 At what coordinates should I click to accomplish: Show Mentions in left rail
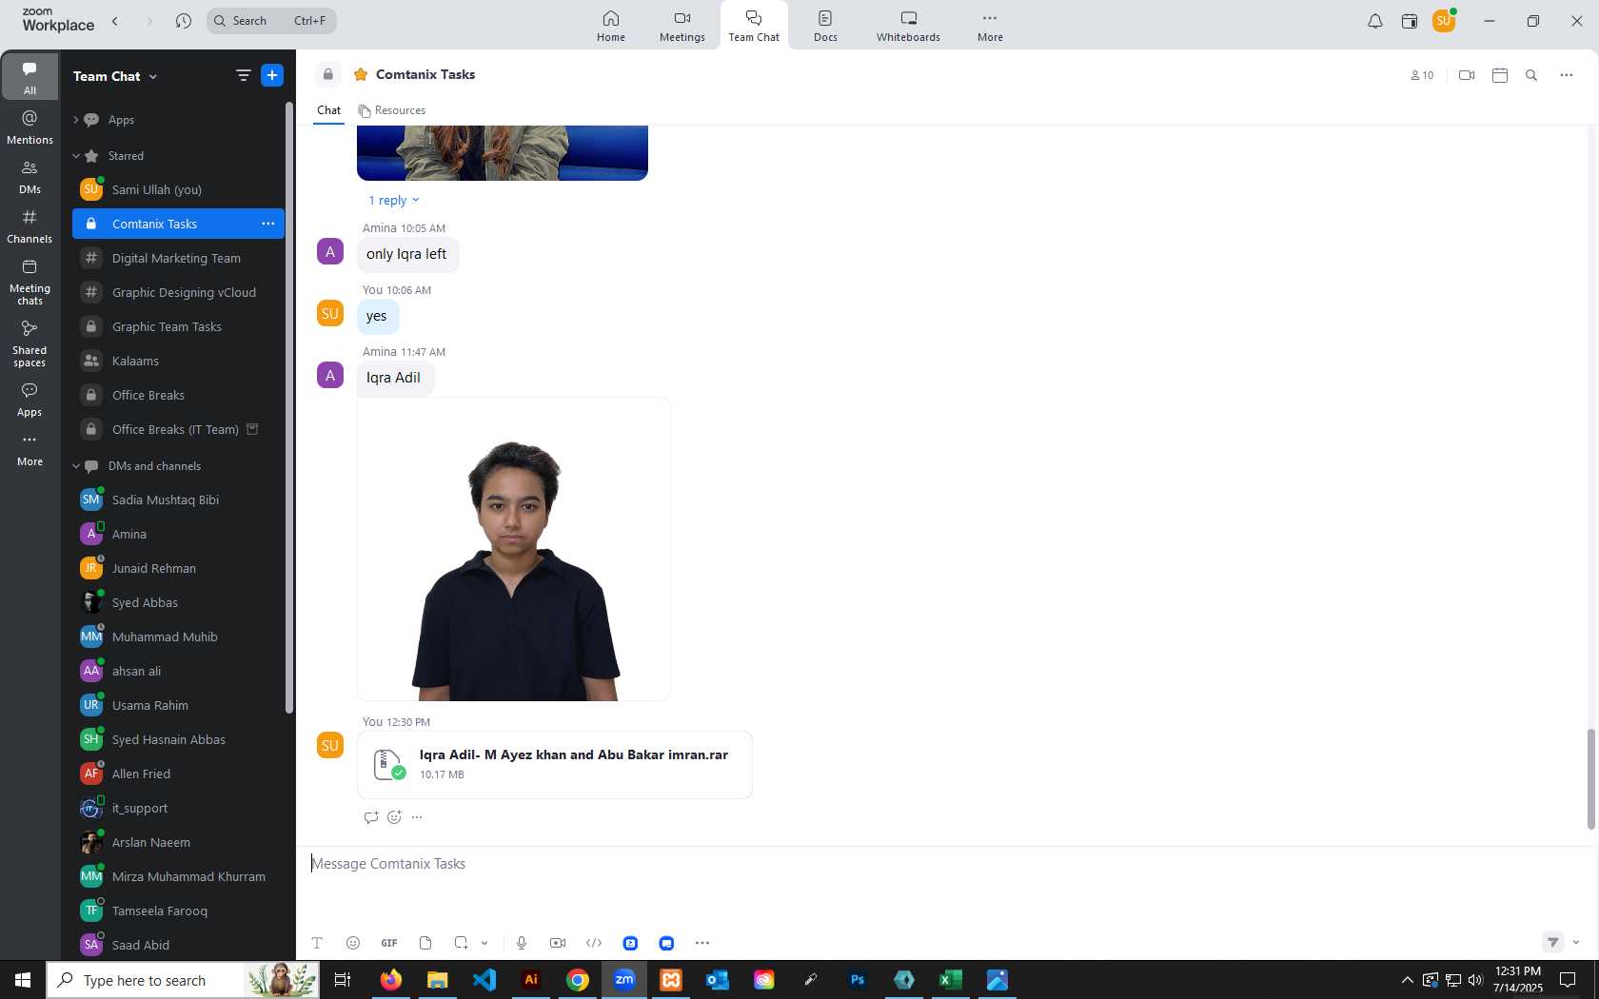[x=30, y=127]
